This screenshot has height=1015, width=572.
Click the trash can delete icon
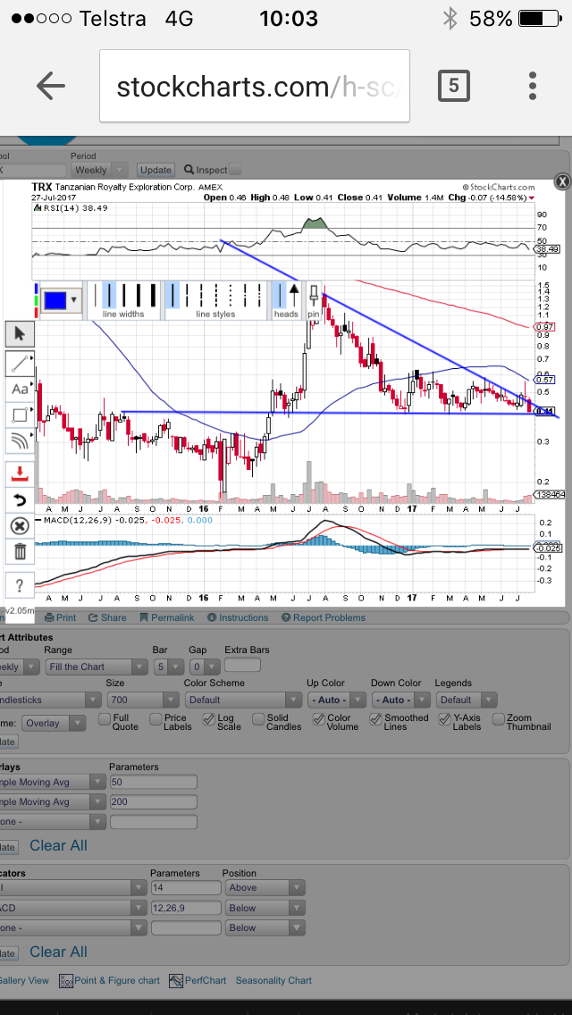pos(20,552)
